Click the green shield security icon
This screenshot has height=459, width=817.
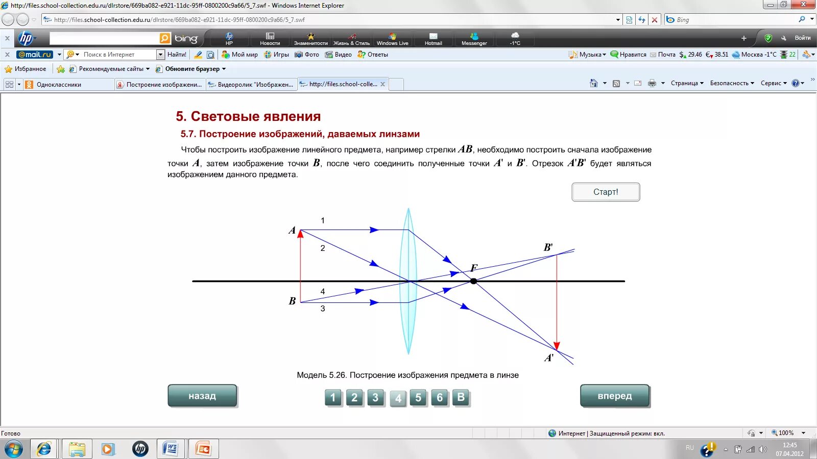pyautogui.click(x=768, y=38)
